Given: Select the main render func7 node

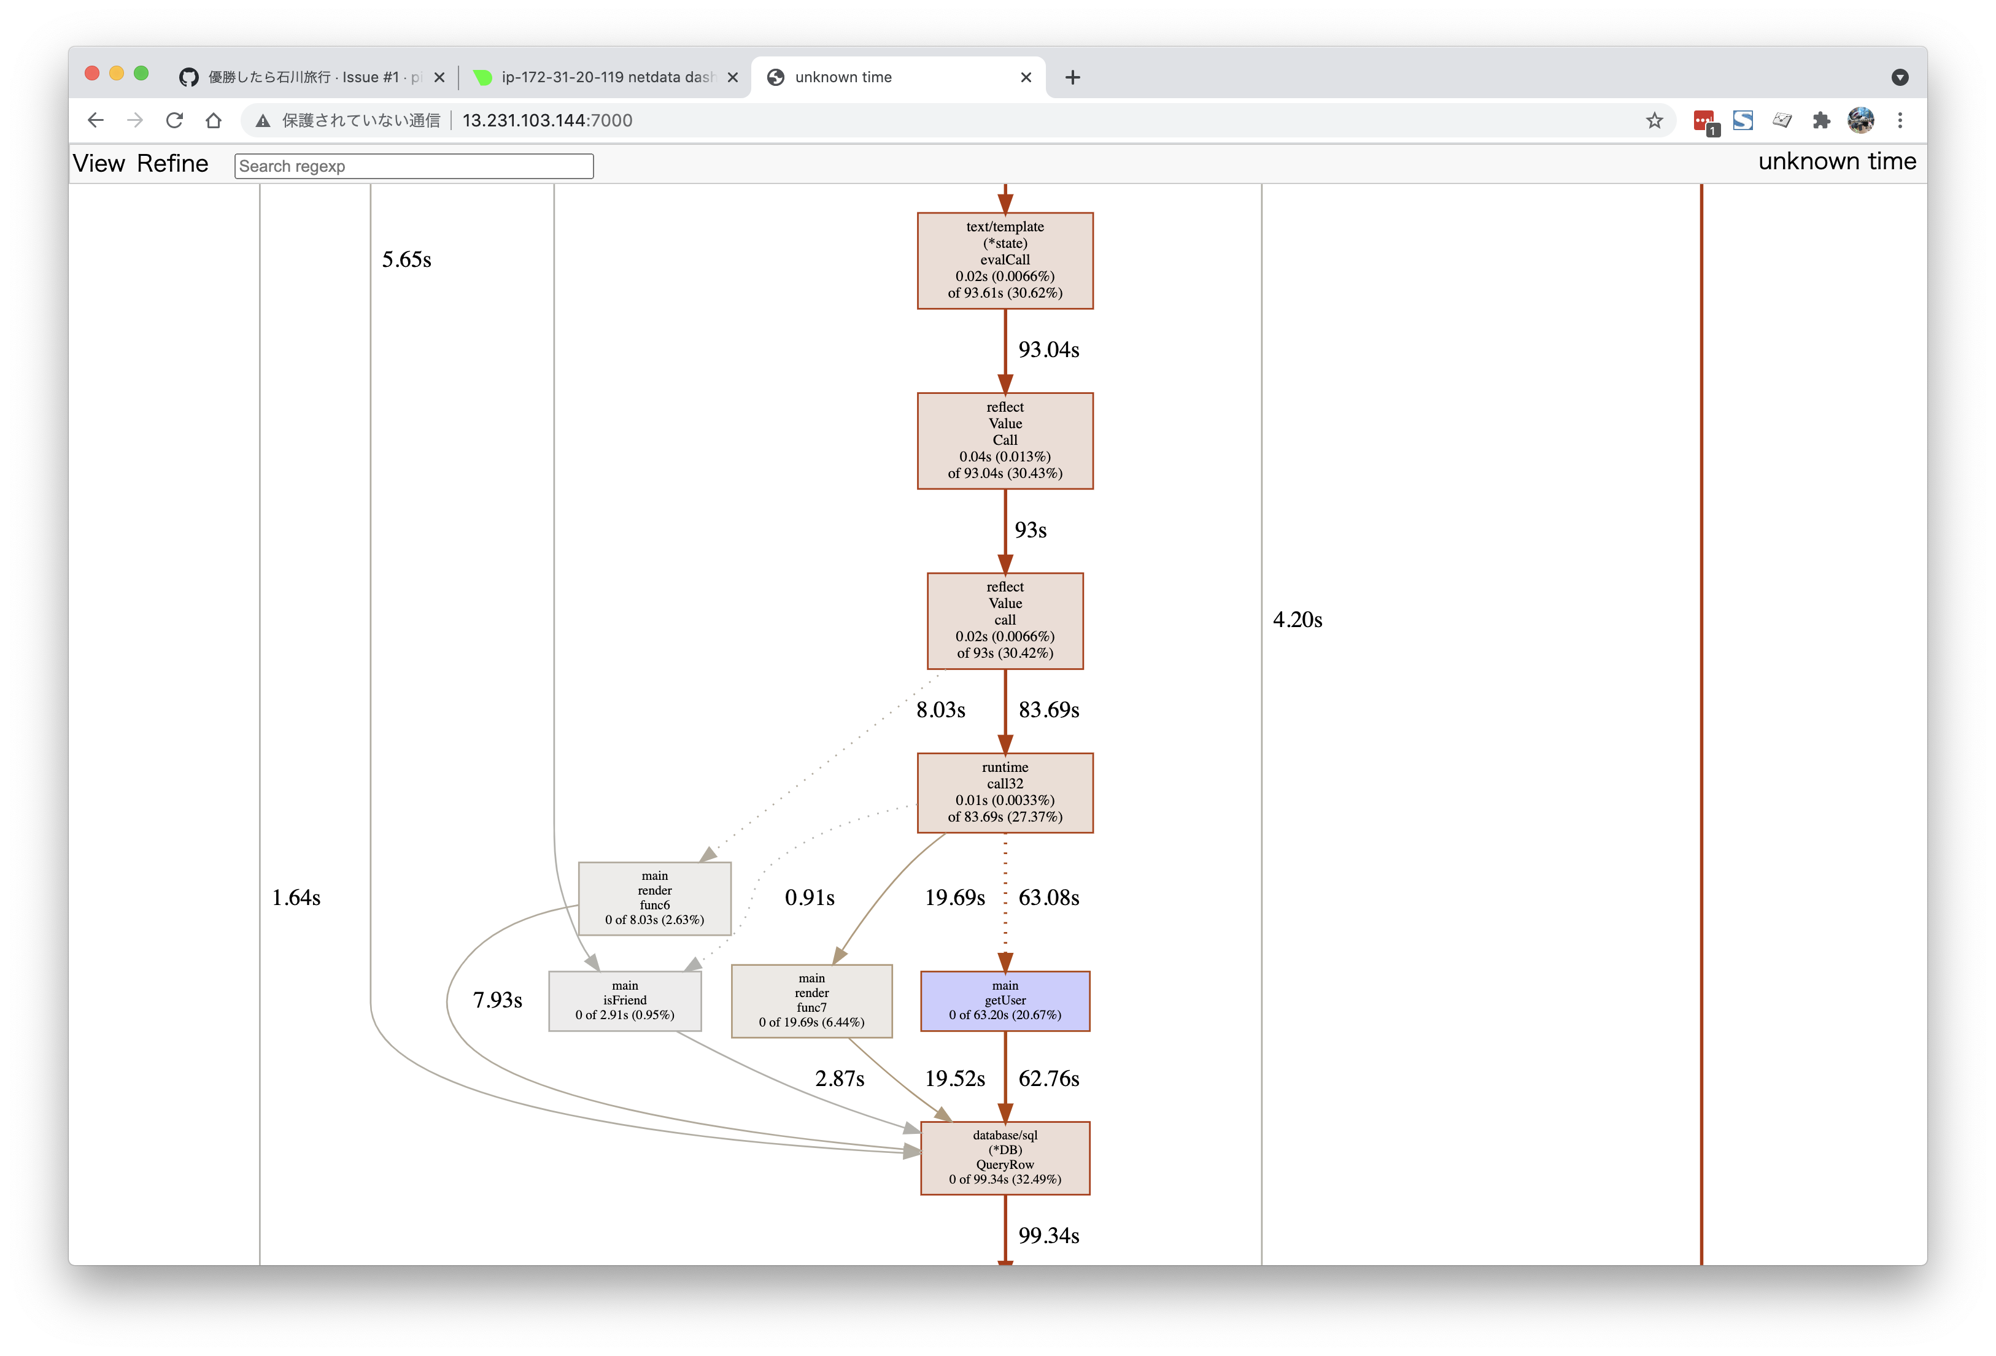Looking at the screenshot, I should [x=811, y=1001].
